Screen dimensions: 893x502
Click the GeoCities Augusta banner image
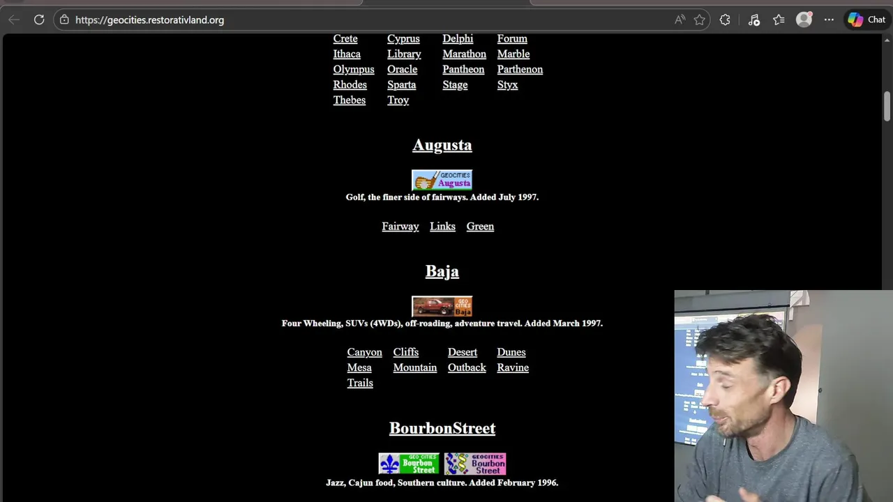point(442,180)
